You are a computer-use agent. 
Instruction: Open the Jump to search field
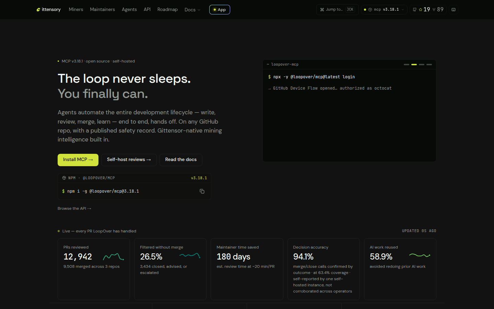tap(337, 10)
